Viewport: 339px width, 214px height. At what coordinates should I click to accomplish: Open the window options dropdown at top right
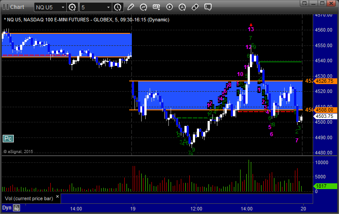pos(305,3)
